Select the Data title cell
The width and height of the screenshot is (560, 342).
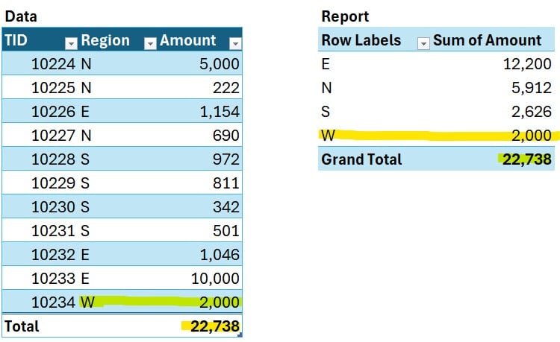(x=20, y=16)
